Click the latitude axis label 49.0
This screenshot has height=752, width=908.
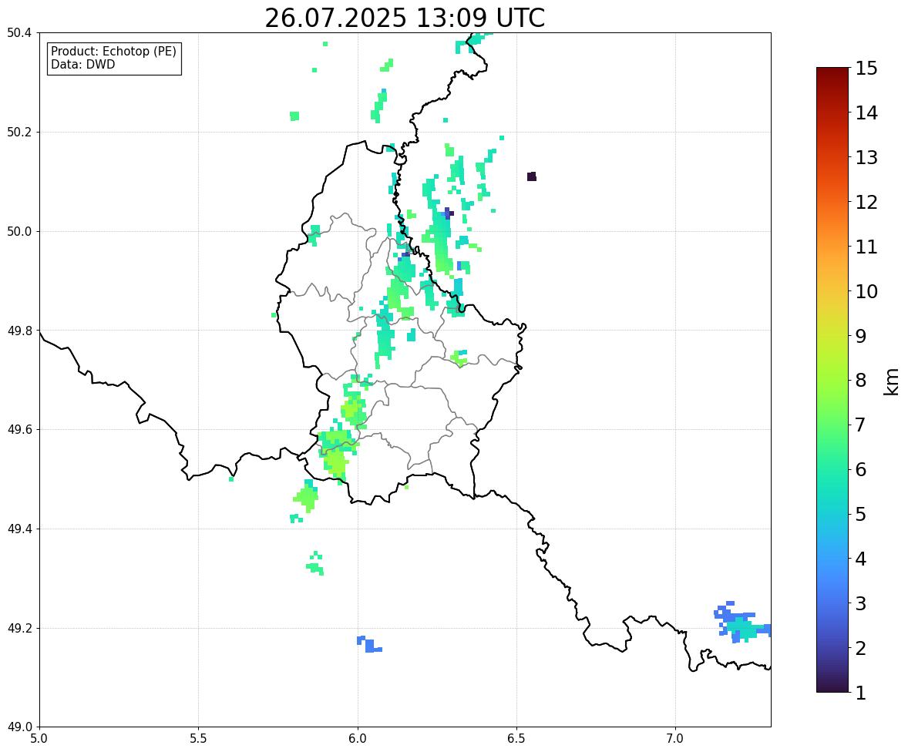click(19, 727)
